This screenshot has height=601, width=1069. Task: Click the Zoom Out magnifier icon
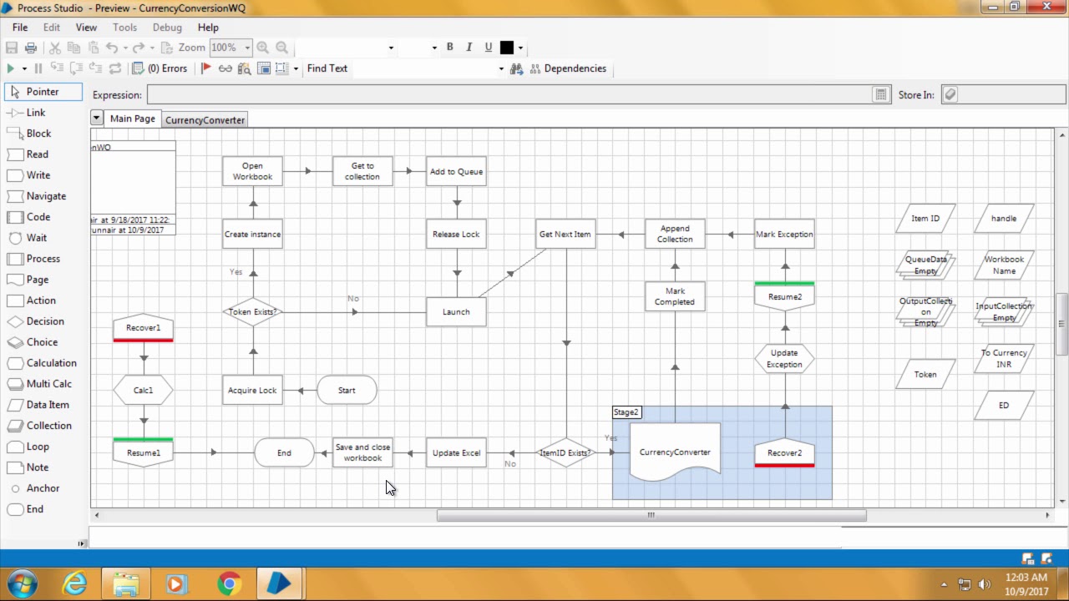pos(282,48)
